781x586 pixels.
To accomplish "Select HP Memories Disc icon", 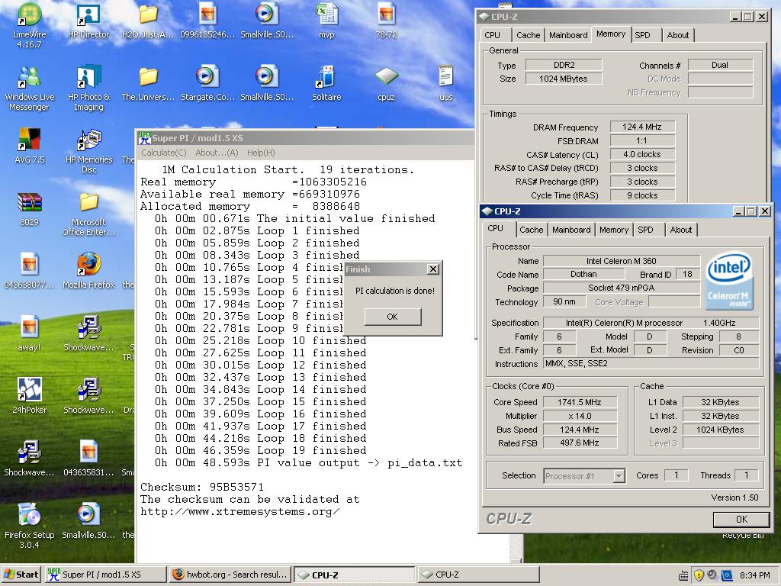I will (x=88, y=151).
